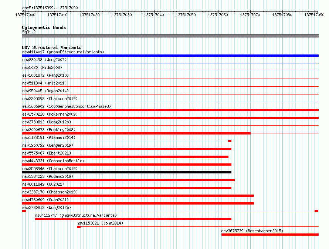Open esv3675739 (Besenbacher2015) label
This screenshot has height=249, width=329.
252,231
